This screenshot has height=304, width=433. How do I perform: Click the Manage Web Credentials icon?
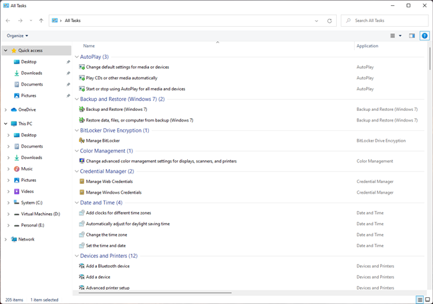82,182
